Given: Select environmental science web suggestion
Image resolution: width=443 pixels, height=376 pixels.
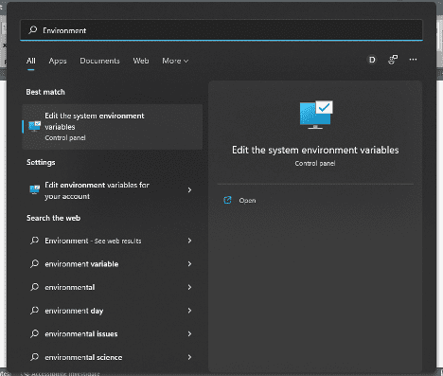Looking at the screenshot, I should tap(113, 357).
